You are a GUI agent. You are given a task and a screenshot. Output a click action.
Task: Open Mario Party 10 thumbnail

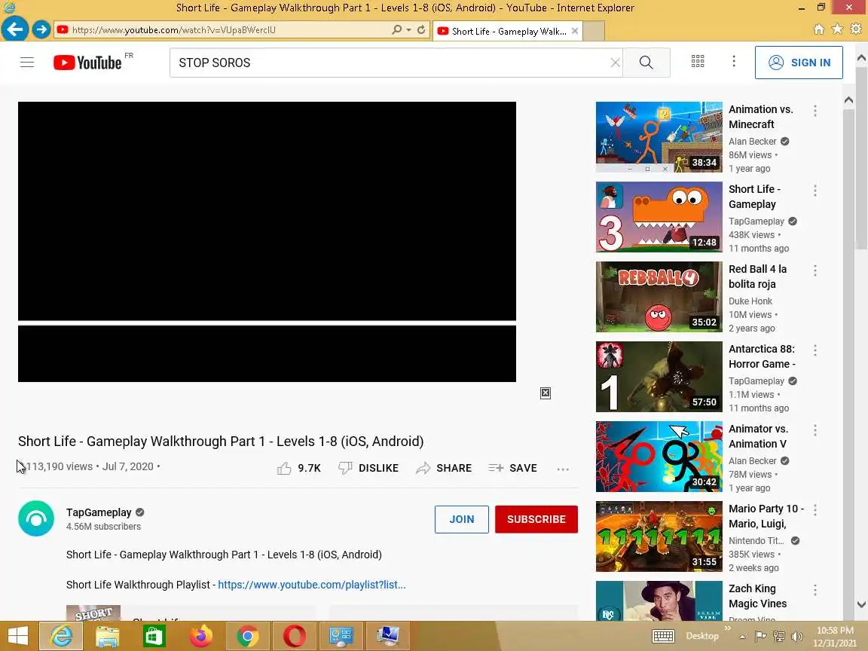(659, 536)
